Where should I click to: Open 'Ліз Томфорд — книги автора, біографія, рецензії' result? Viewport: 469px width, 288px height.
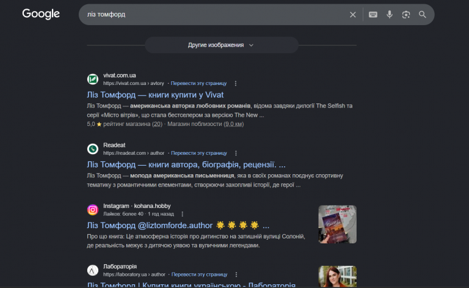pyautogui.click(x=186, y=164)
